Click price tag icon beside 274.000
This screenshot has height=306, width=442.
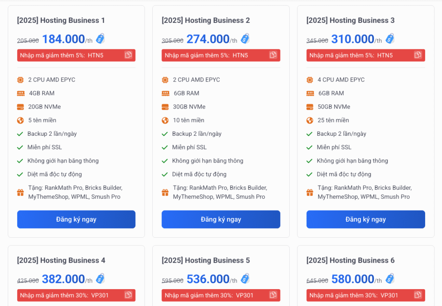coord(245,38)
